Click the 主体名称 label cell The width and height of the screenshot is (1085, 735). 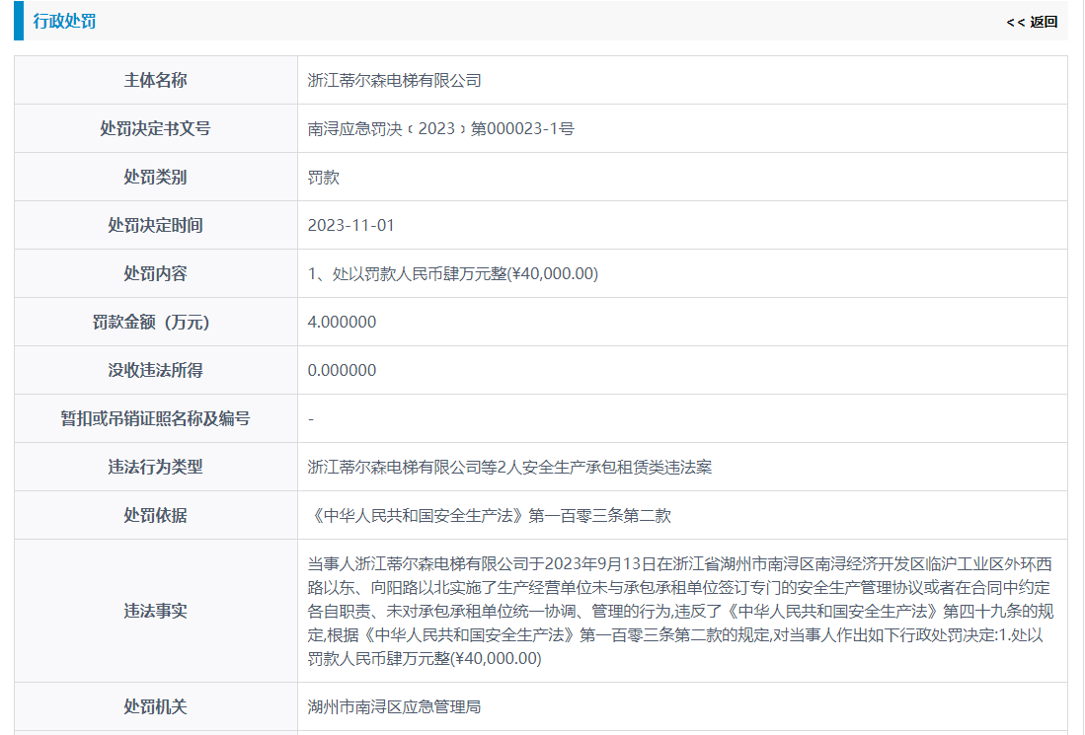pos(156,80)
